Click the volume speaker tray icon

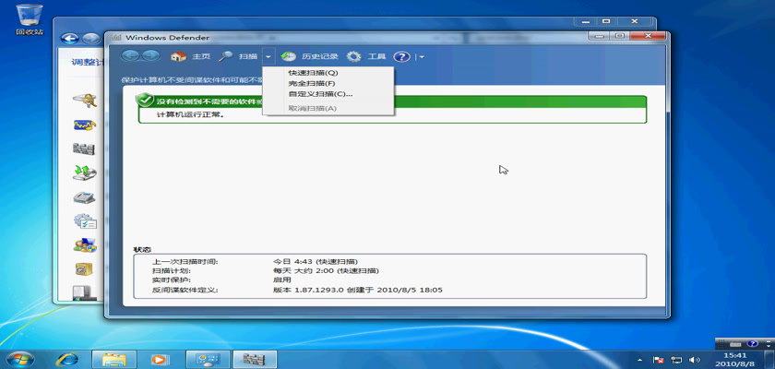693,359
